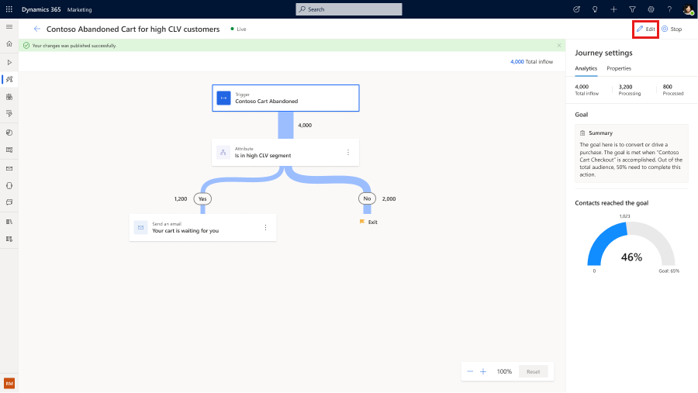Click the 800 Processed metric
The width and height of the screenshot is (698, 393).
pyautogui.click(x=672, y=90)
